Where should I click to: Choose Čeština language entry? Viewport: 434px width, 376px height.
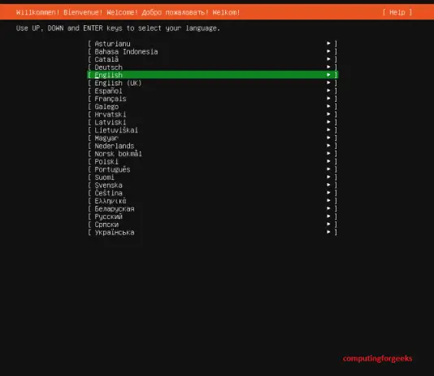coord(213,193)
